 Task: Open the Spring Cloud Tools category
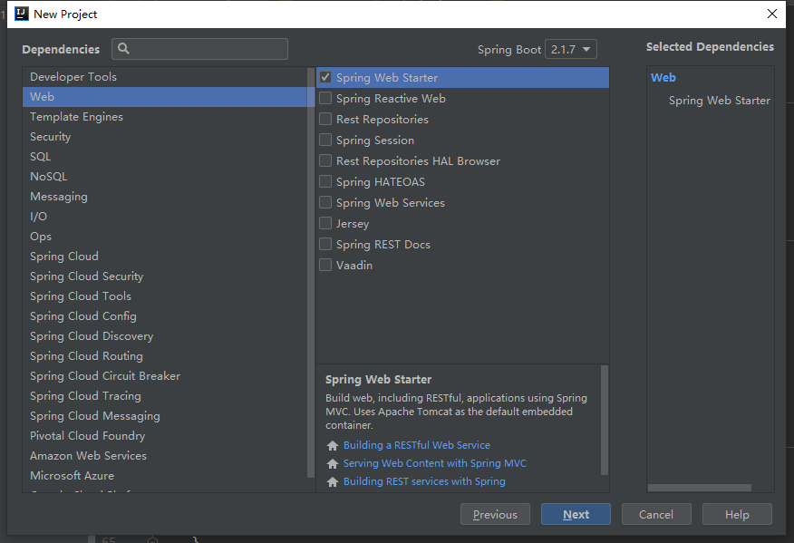click(165, 296)
